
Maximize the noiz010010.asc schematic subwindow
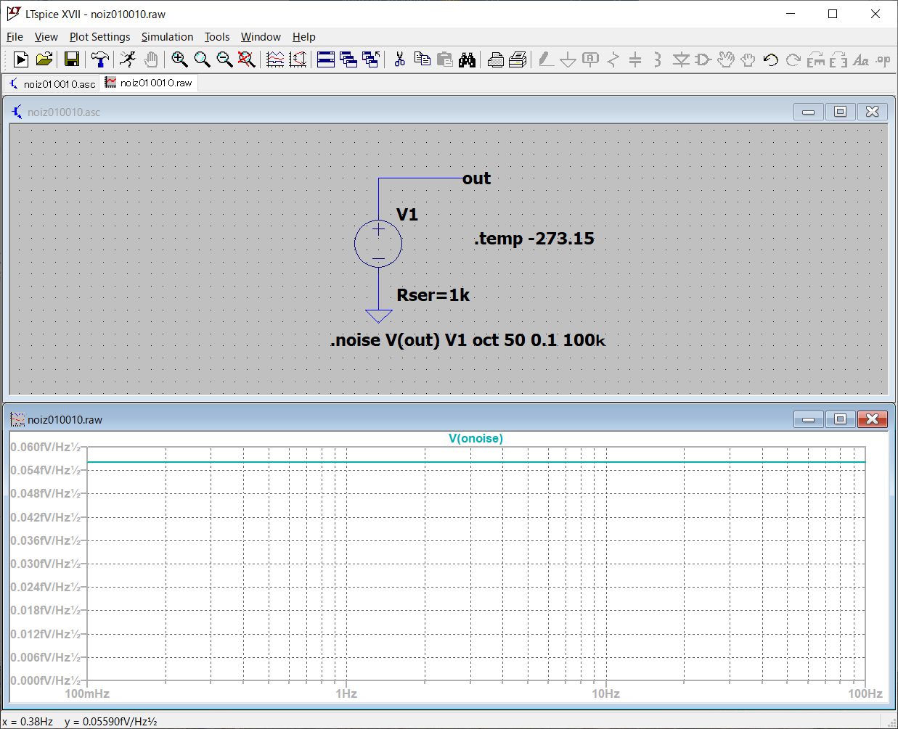coord(840,111)
